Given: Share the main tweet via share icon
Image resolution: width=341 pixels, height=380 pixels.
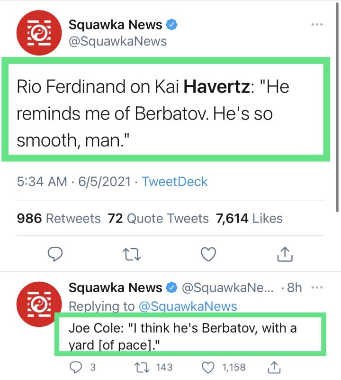Looking at the screenshot, I should (284, 254).
